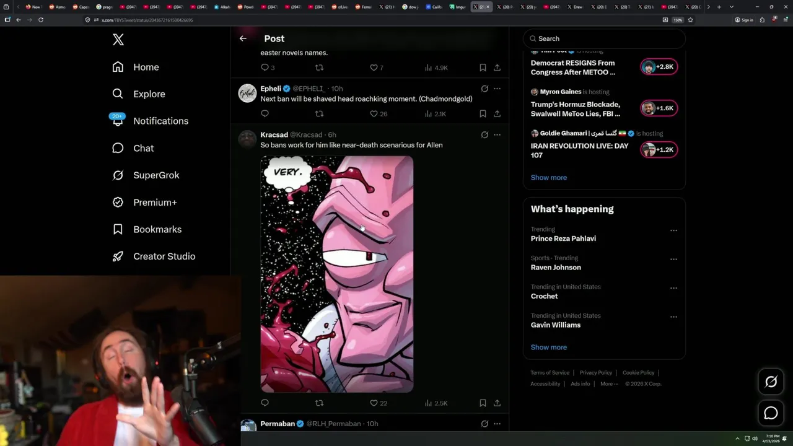Viewport: 793px width, 446px height.
Task: Click the back arrow beside Post
Action: tap(243, 38)
